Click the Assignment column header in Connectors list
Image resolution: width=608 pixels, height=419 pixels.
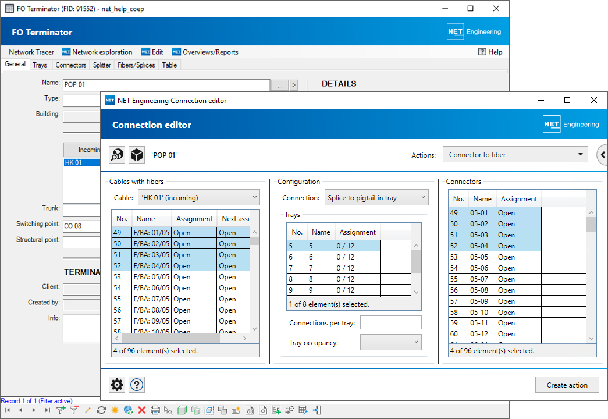tap(518, 198)
